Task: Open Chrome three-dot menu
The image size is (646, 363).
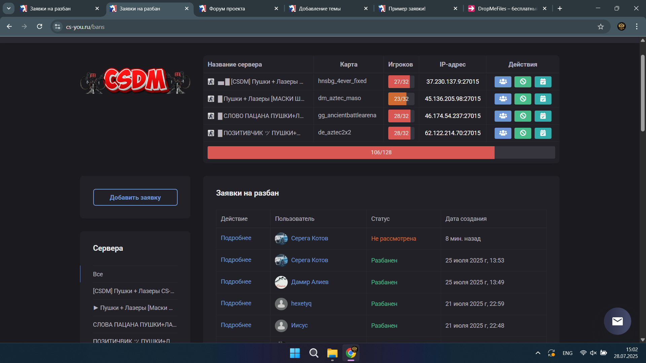Action: pyautogui.click(x=637, y=27)
